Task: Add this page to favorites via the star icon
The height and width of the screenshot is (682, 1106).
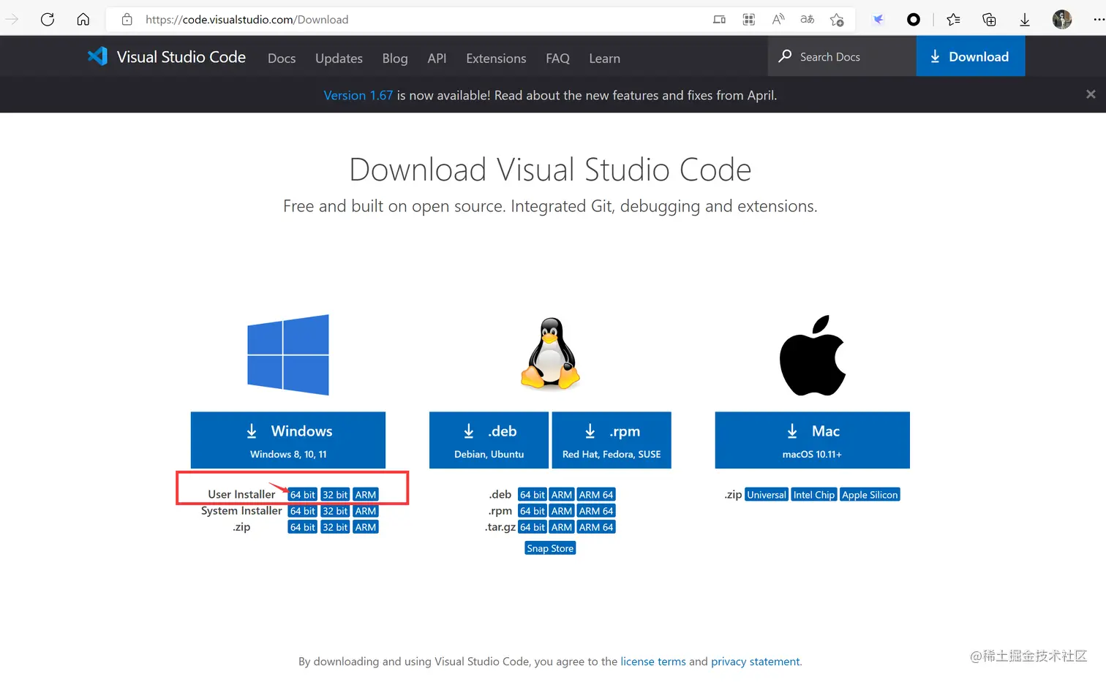Action: (x=838, y=20)
